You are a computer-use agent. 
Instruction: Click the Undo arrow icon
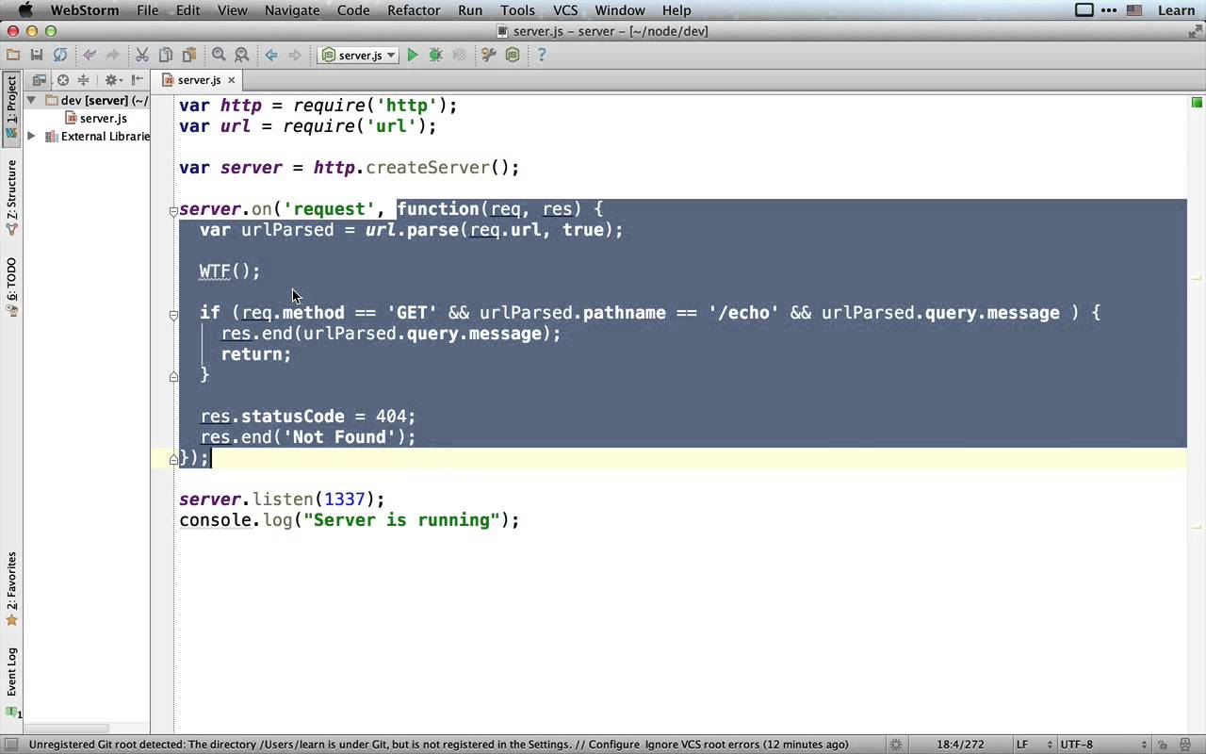click(90, 56)
